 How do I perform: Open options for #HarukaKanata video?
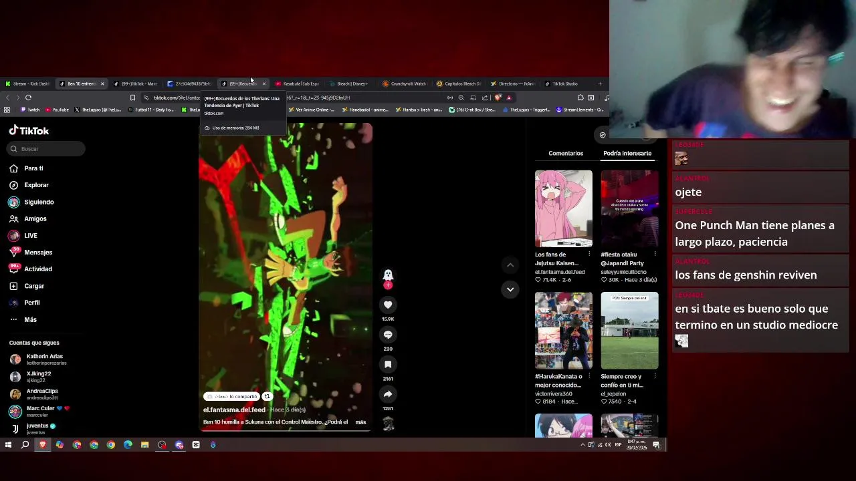[589, 376]
